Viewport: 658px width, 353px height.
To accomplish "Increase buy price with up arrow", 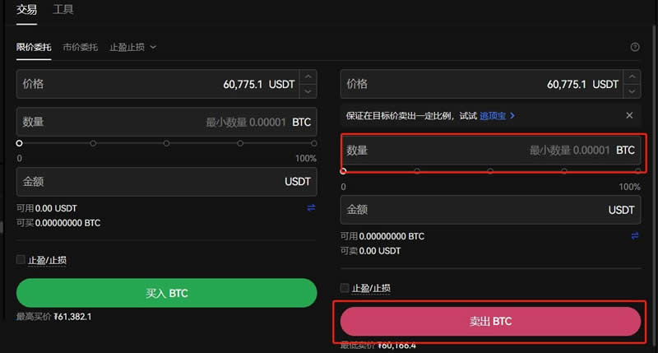I will point(308,77).
